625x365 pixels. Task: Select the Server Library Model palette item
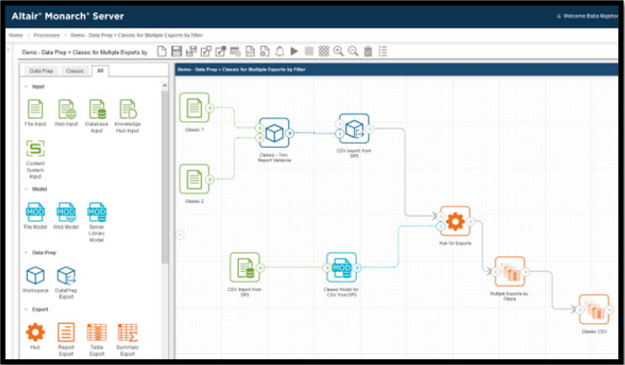pos(97,221)
